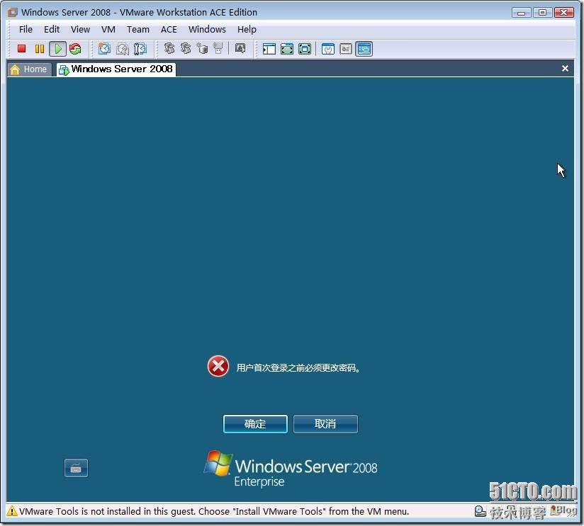The image size is (584, 526).
Task: Click the ease of access keyboard icon
Action: (76, 468)
